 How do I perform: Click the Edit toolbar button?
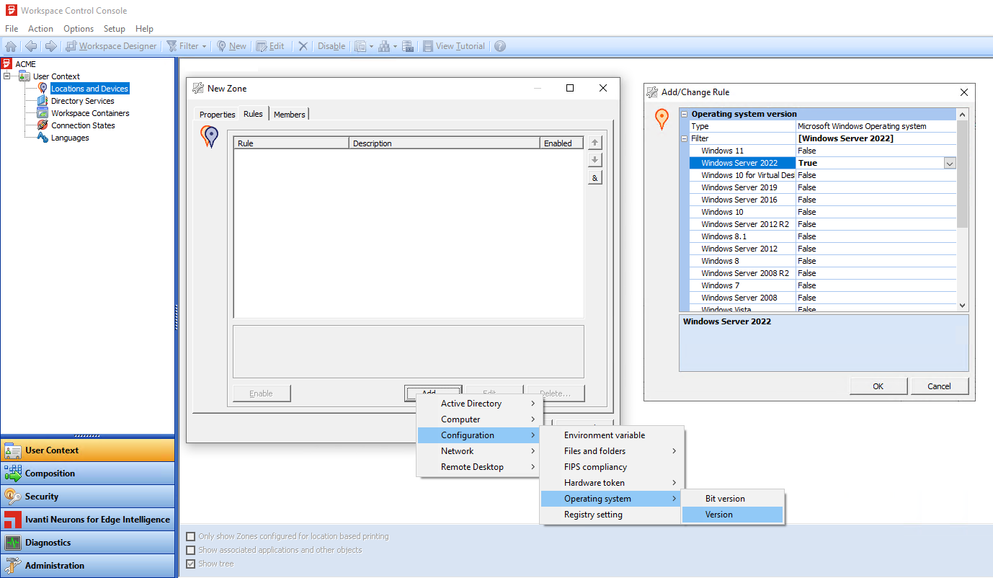click(270, 46)
